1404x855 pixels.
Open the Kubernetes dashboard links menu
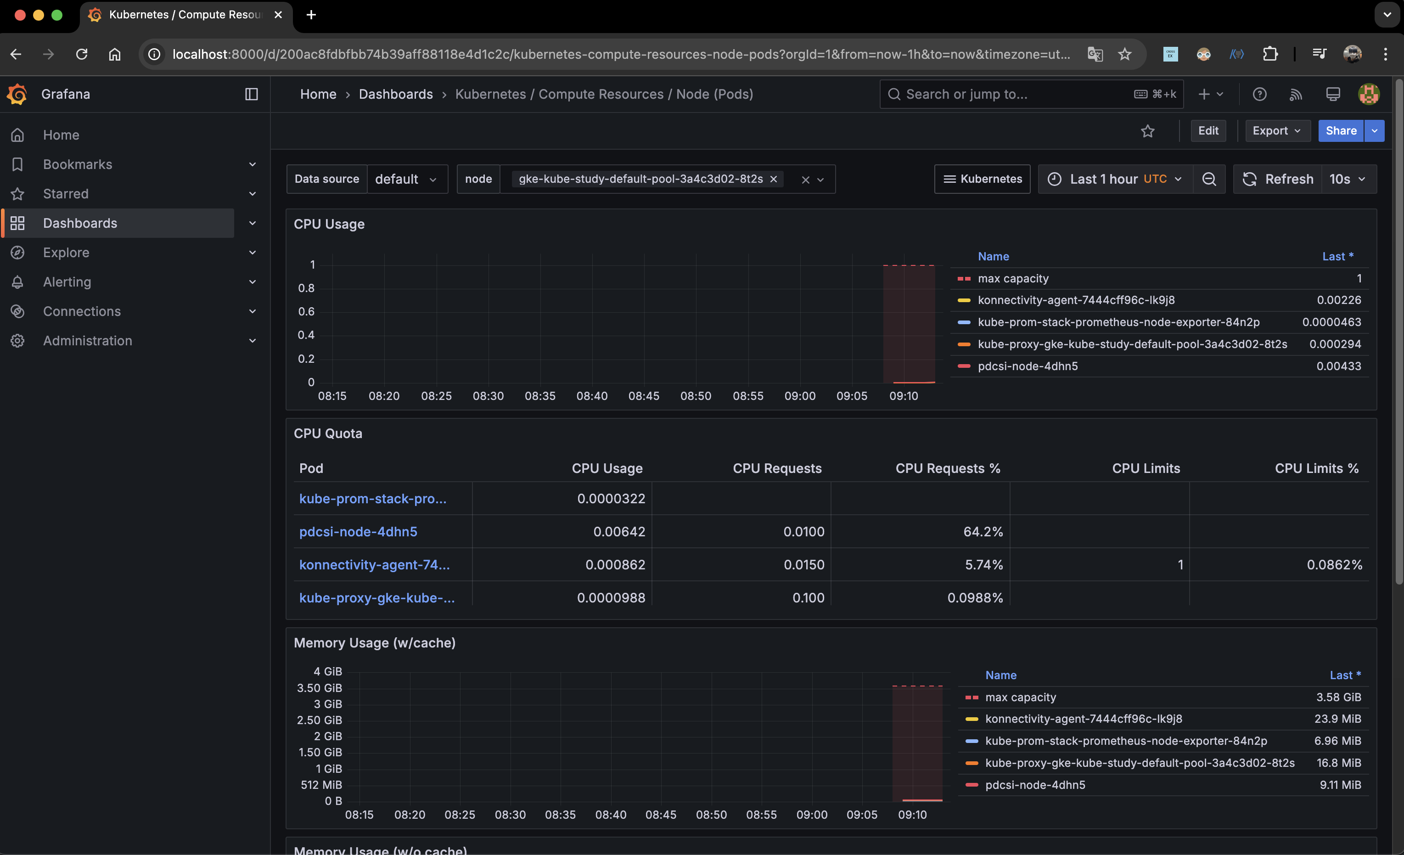coord(983,179)
